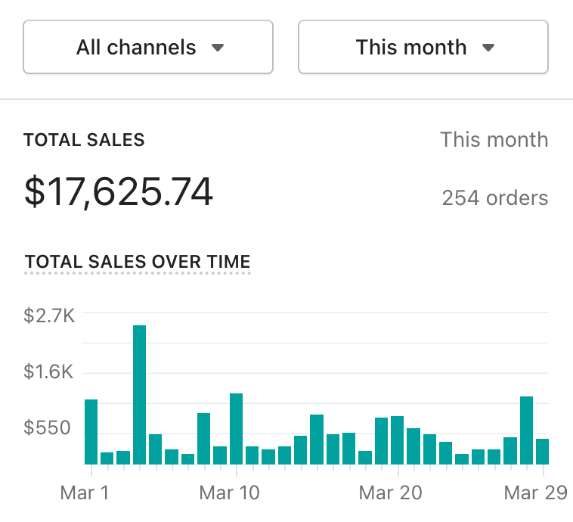
Task: Click the Mar 29 x-axis label
Action: pos(535,493)
